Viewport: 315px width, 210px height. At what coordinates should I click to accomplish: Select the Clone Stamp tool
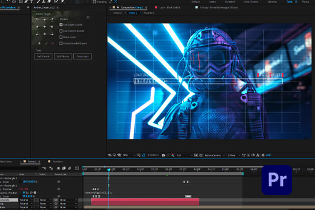(43, 1)
